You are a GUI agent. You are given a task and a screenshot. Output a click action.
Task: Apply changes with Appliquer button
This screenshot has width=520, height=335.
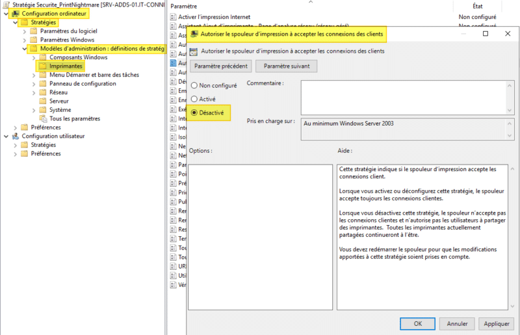tap(497, 323)
